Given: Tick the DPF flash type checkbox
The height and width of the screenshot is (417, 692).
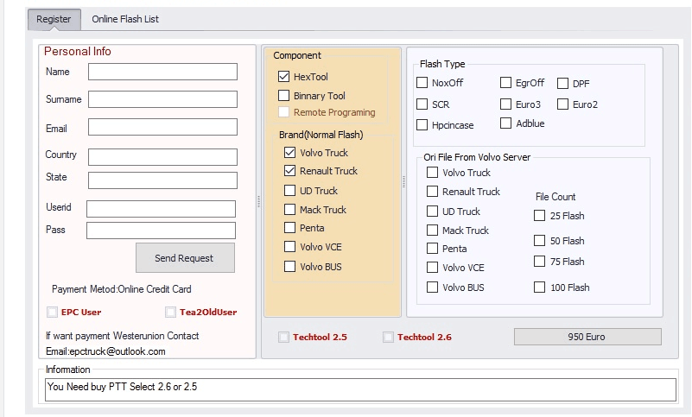Looking at the screenshot, I should [x=562, y=83].
